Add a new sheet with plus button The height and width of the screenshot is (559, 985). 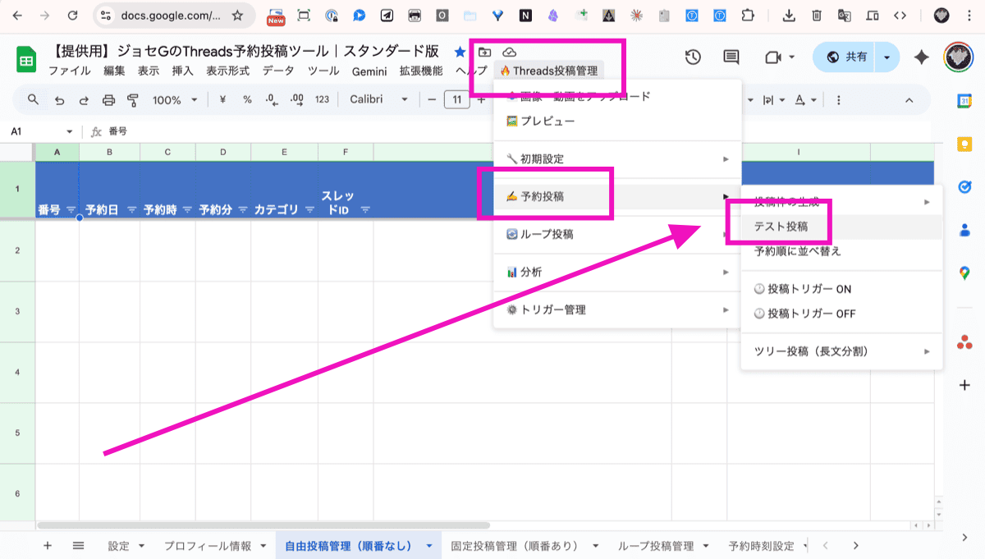coord(47,545)
